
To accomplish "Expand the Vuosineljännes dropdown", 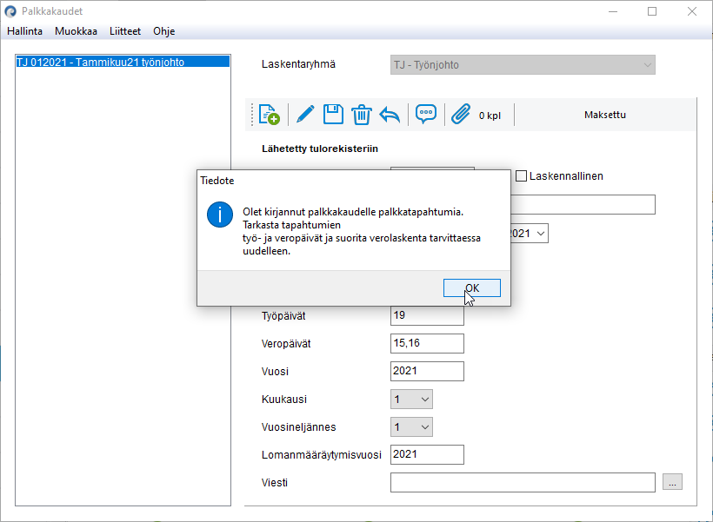I will 411,427.
